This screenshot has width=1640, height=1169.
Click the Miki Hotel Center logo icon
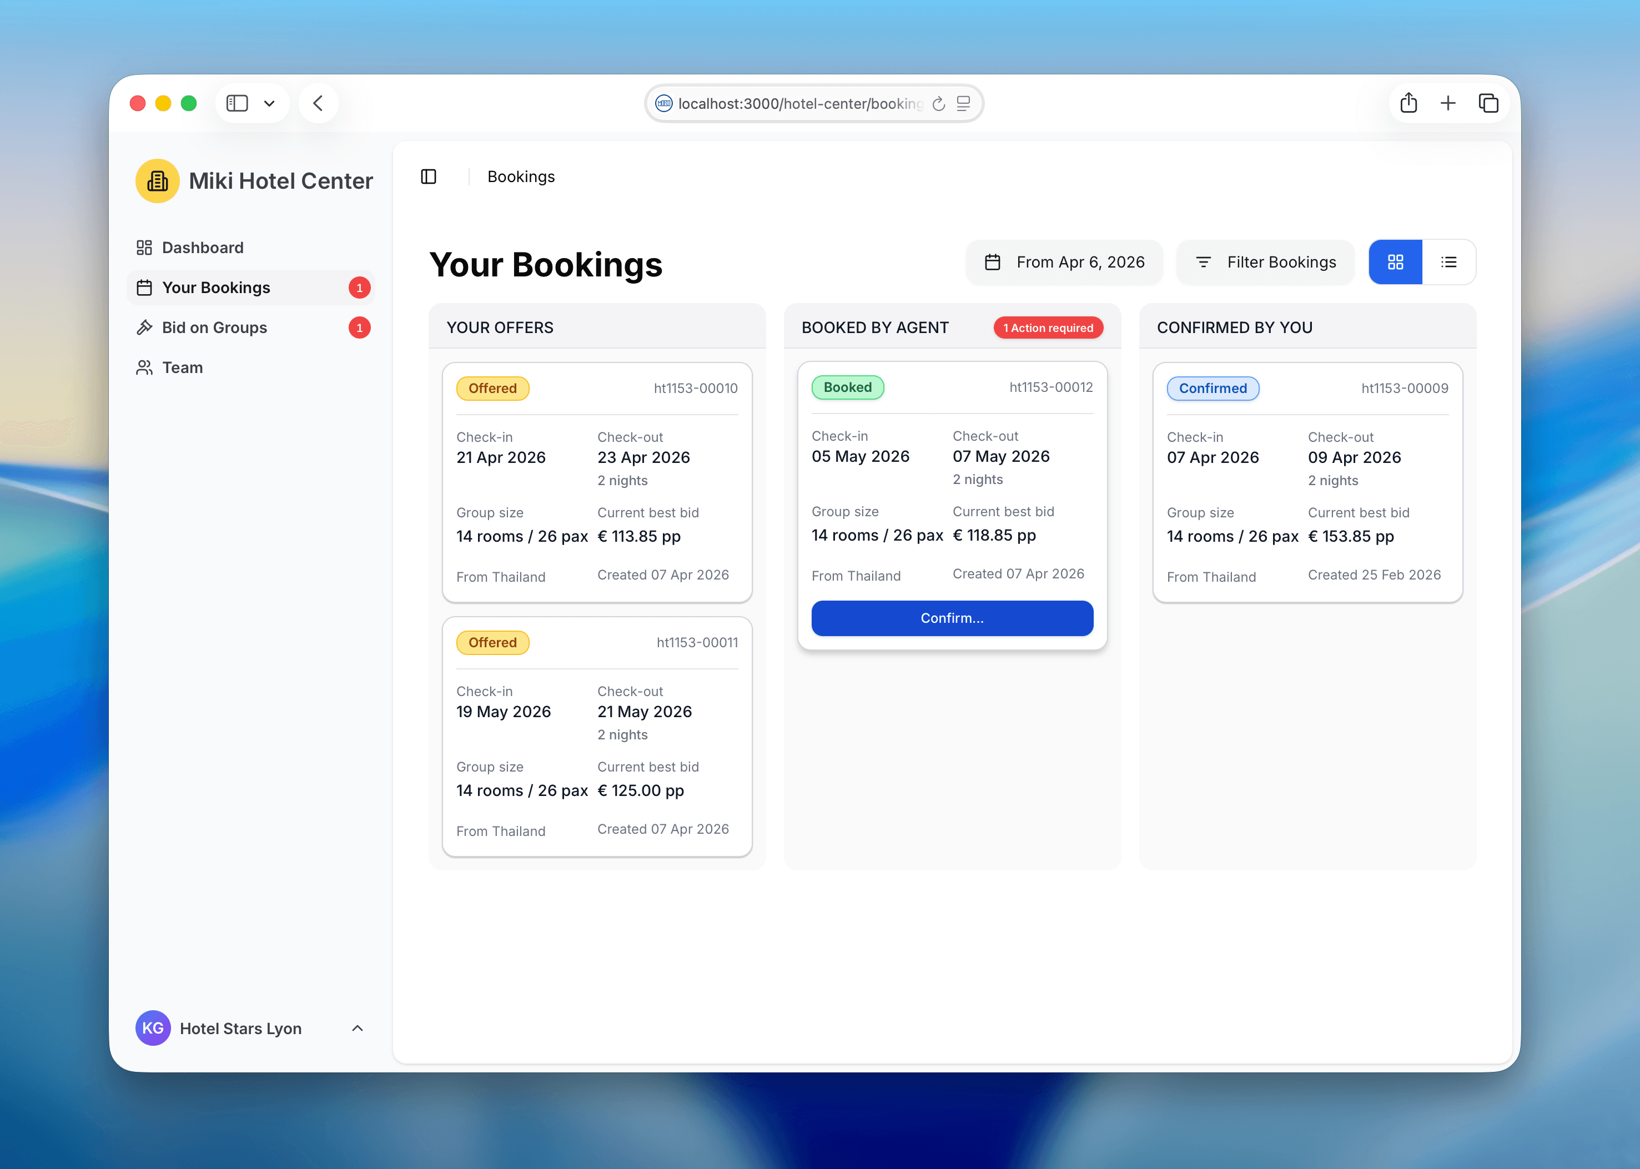pos(157,180)
